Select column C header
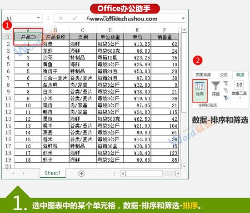Viewport: 250px width, 213px height. point(83,30)
